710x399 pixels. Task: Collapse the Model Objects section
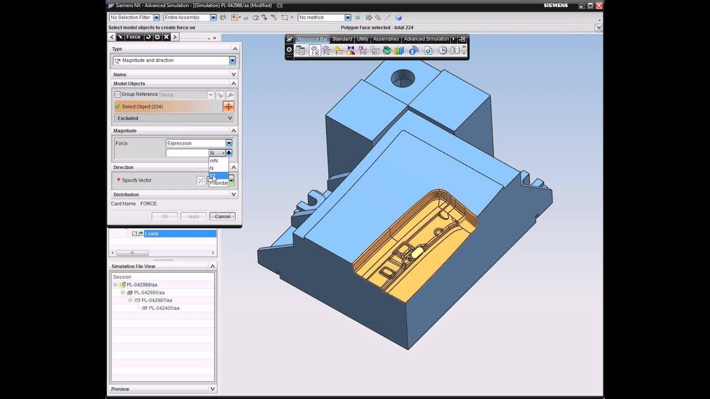pyautogui.click(x=234, y=84)
